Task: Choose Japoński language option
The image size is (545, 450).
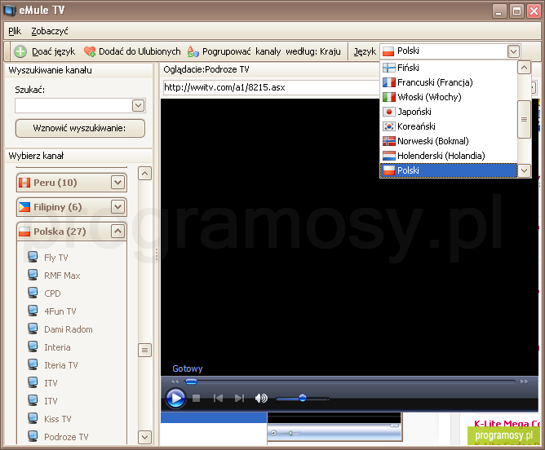Action: [449, 112]
